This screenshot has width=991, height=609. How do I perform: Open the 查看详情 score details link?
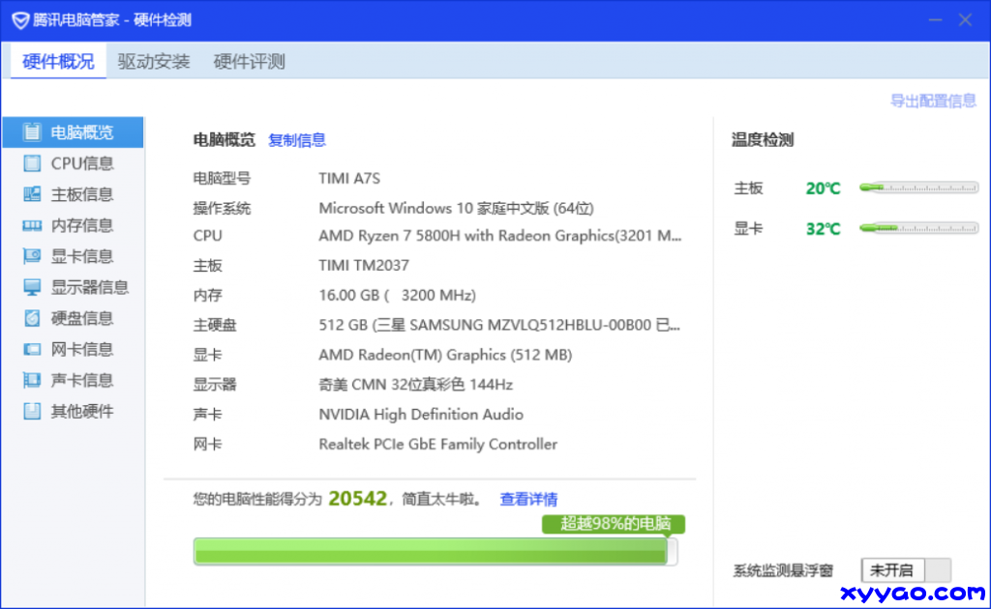[528, 500]
